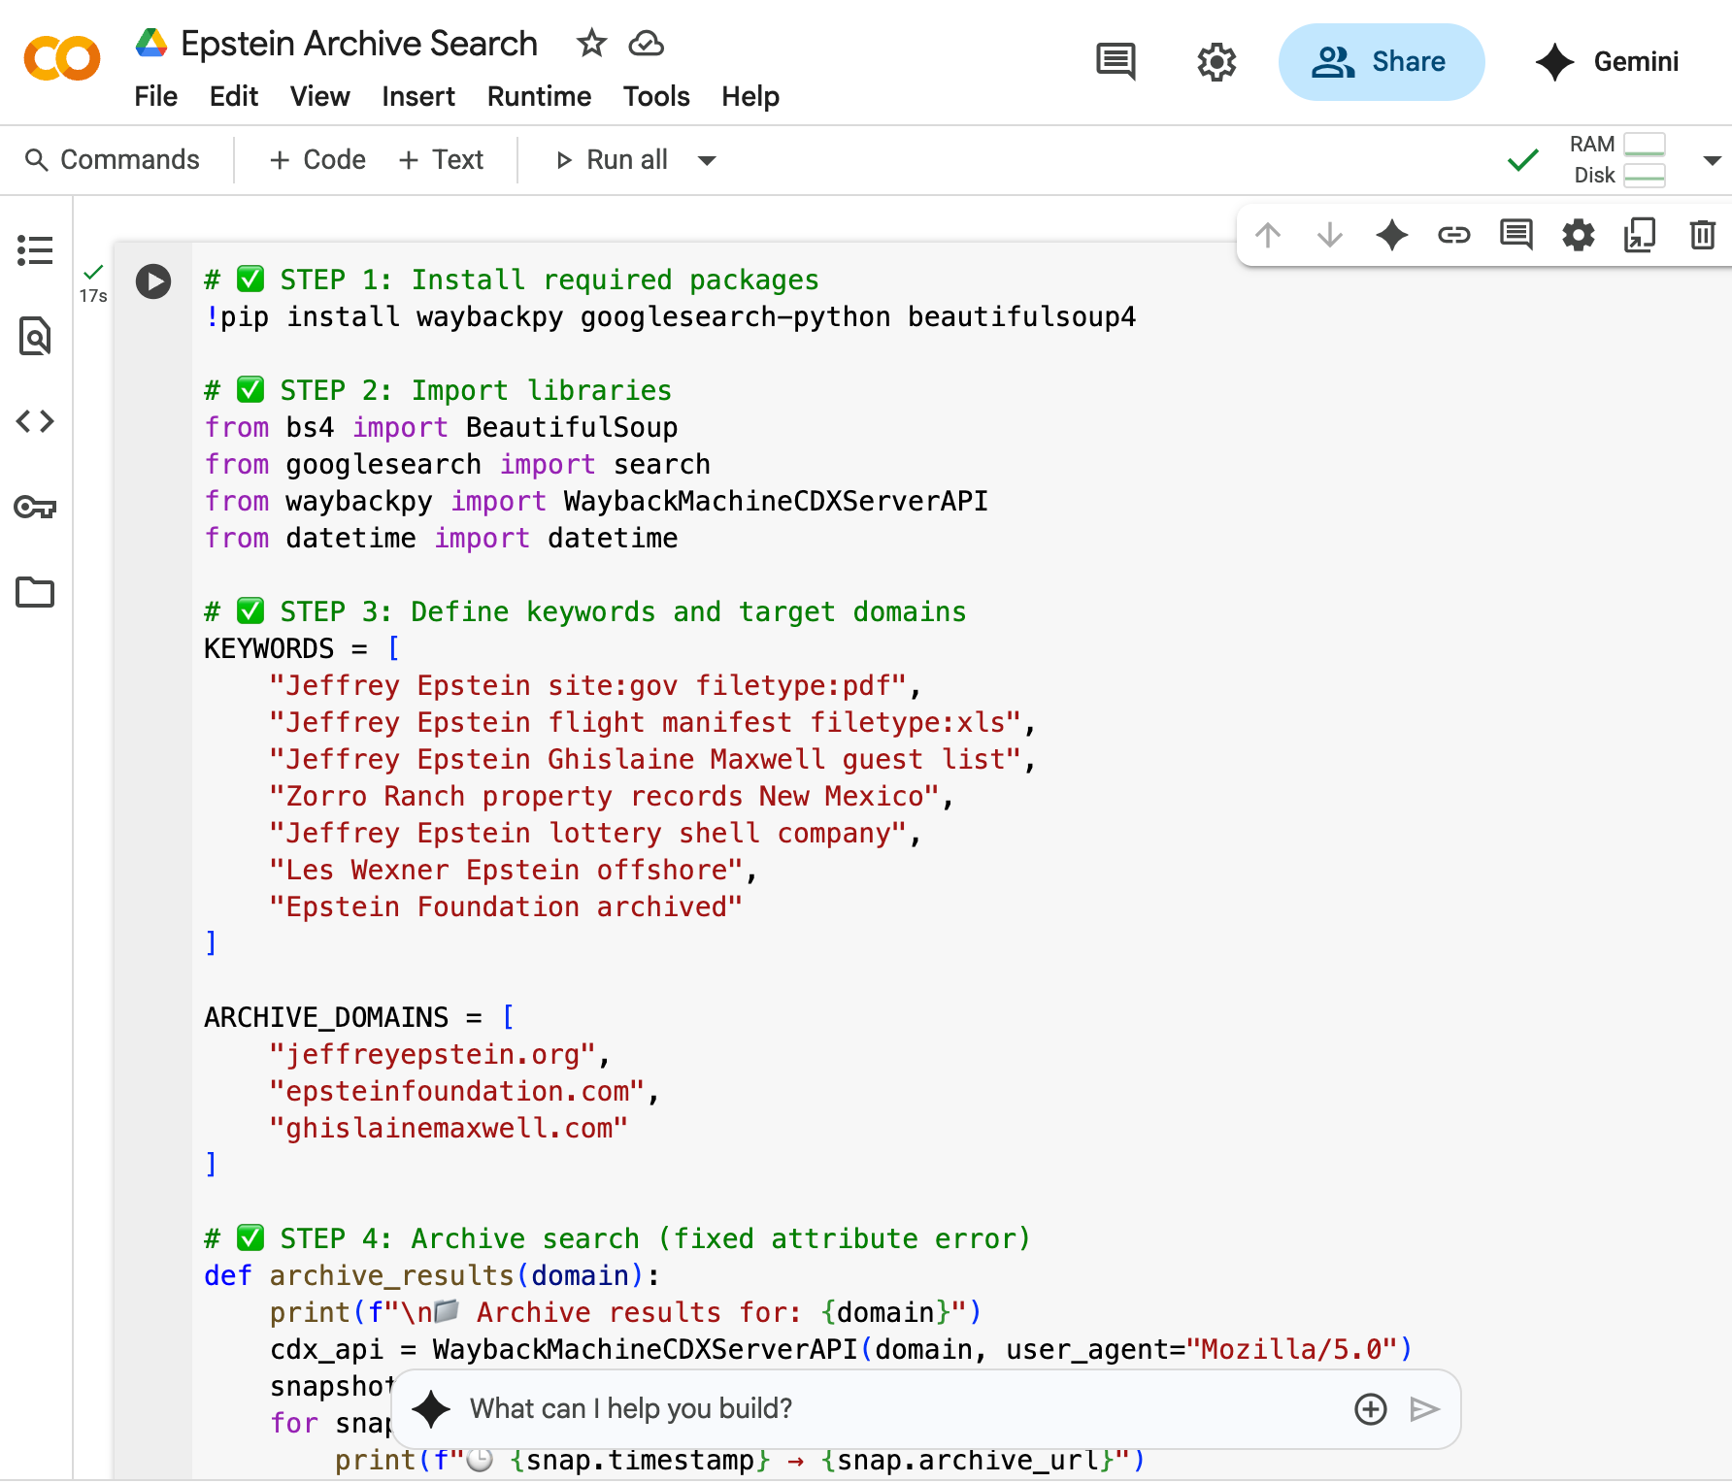Screen dimensions: 1732x1483
Task: Open the Edit menu
Action: click(234, 96)
